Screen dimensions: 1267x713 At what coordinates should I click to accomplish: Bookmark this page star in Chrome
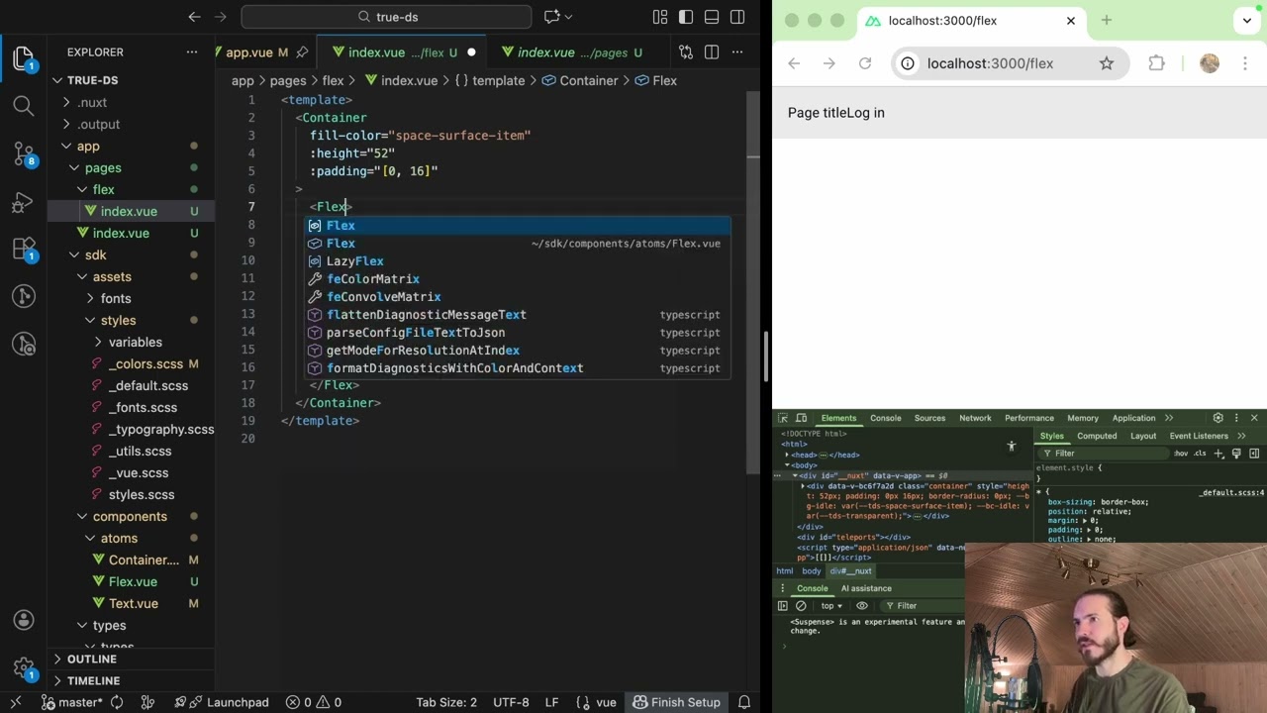(x=1107, y=63)
